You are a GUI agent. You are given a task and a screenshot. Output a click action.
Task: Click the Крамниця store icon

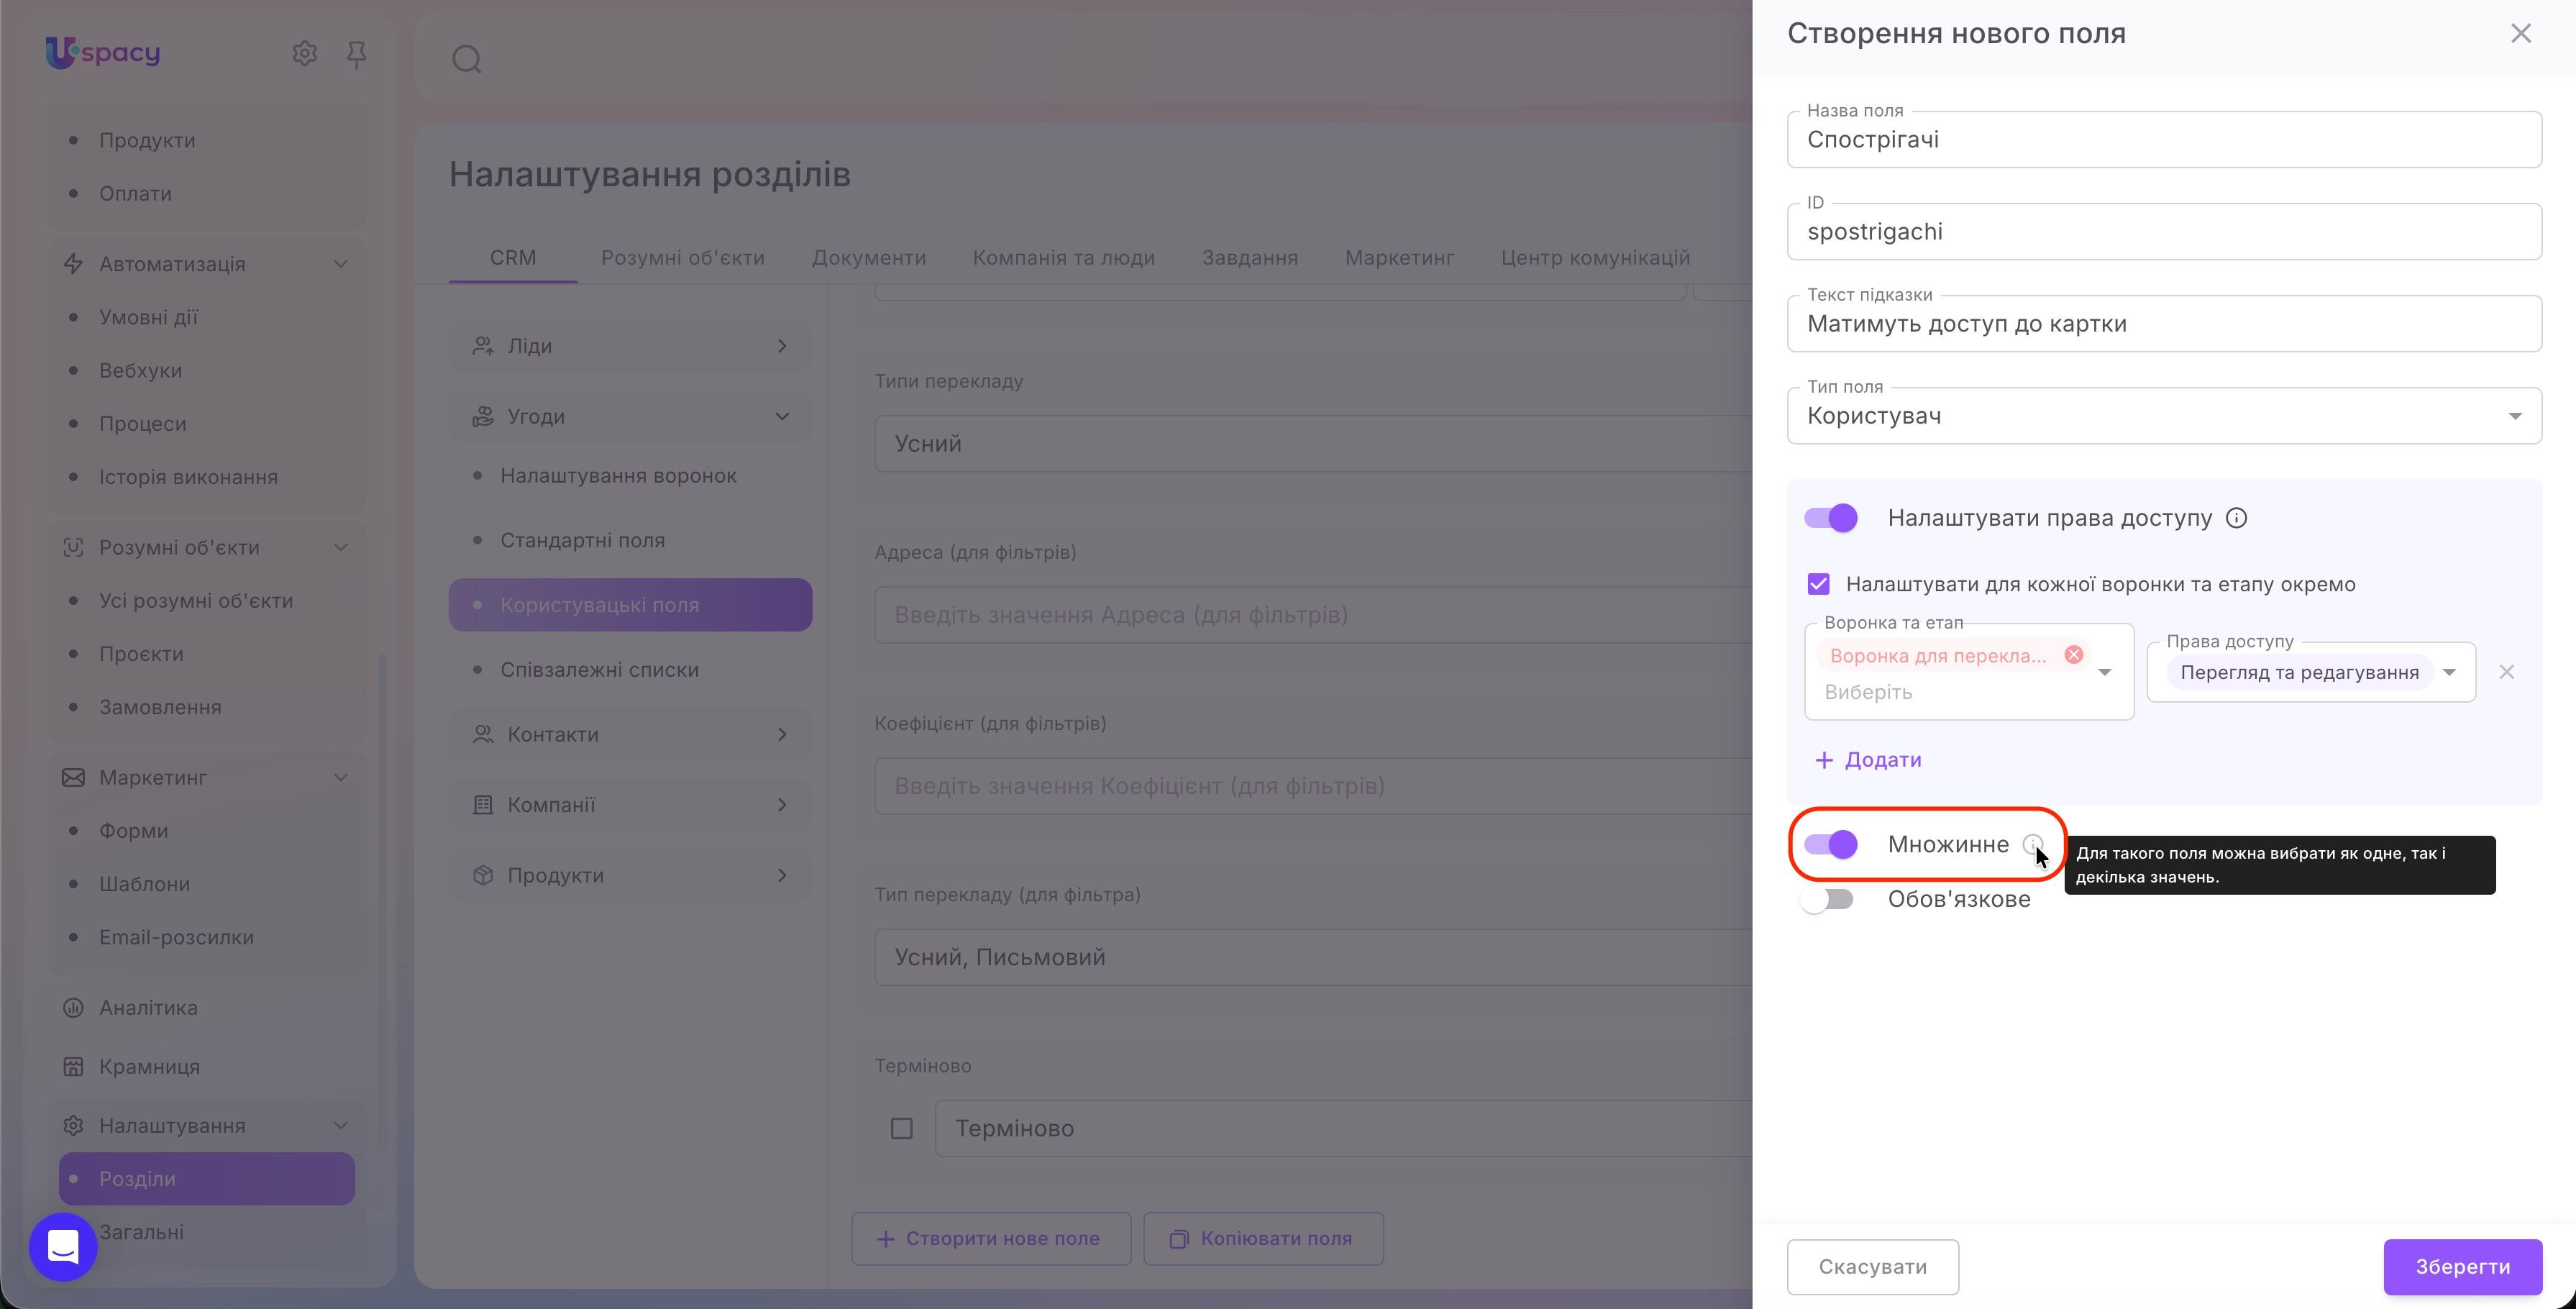[x=73, y=1066]
